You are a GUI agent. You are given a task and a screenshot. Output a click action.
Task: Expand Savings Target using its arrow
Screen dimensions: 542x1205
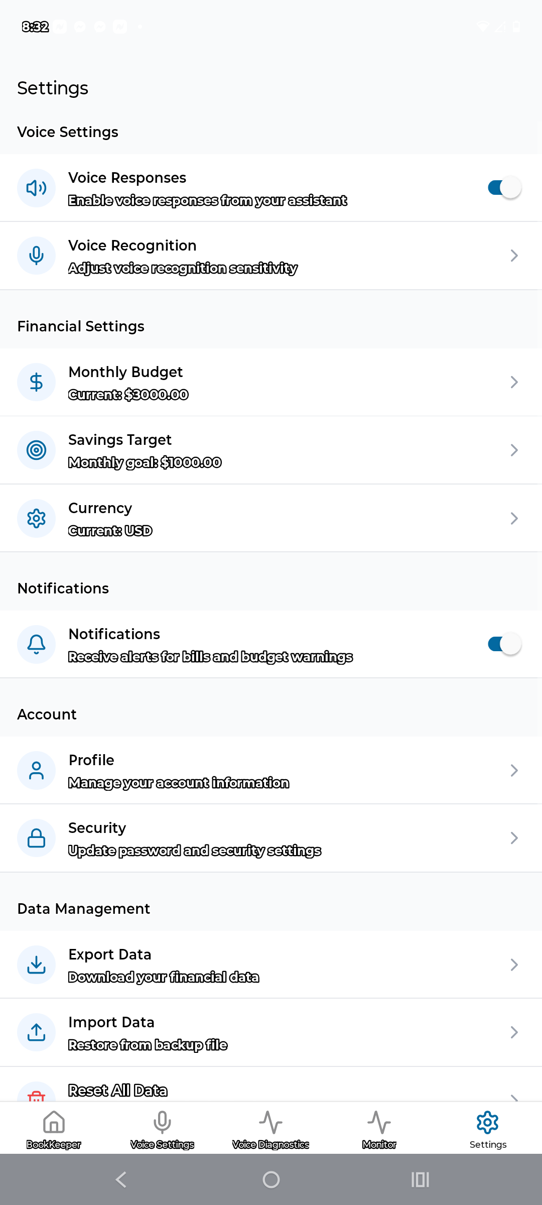click(514, 450)
